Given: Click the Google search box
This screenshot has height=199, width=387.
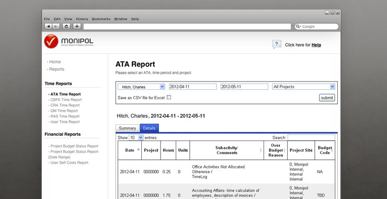Looking at the screenshot, I should point(316,27).
